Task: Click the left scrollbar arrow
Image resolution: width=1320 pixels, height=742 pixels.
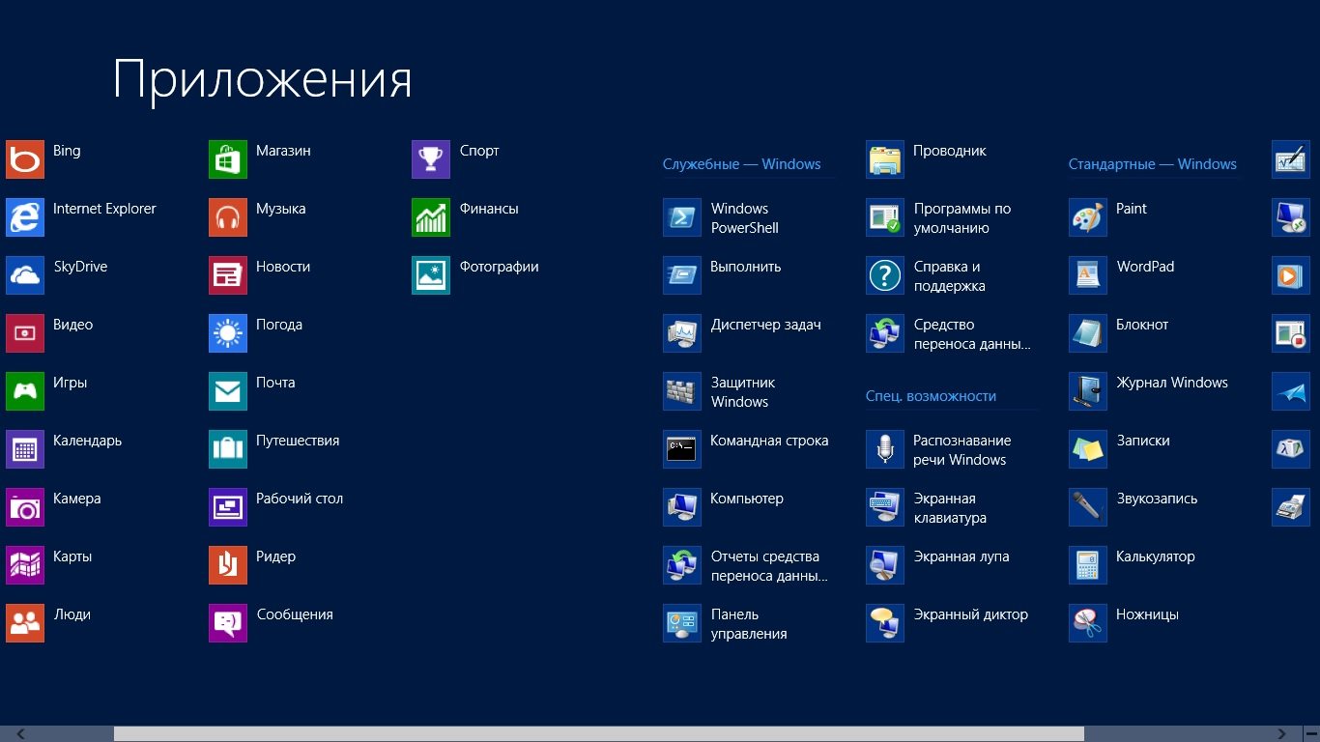Action: tap(20, 733)
